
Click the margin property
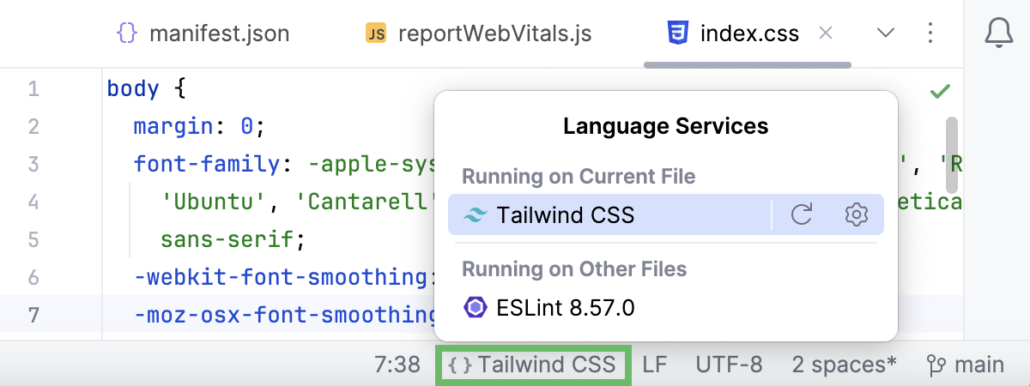[x=173, y=127]
